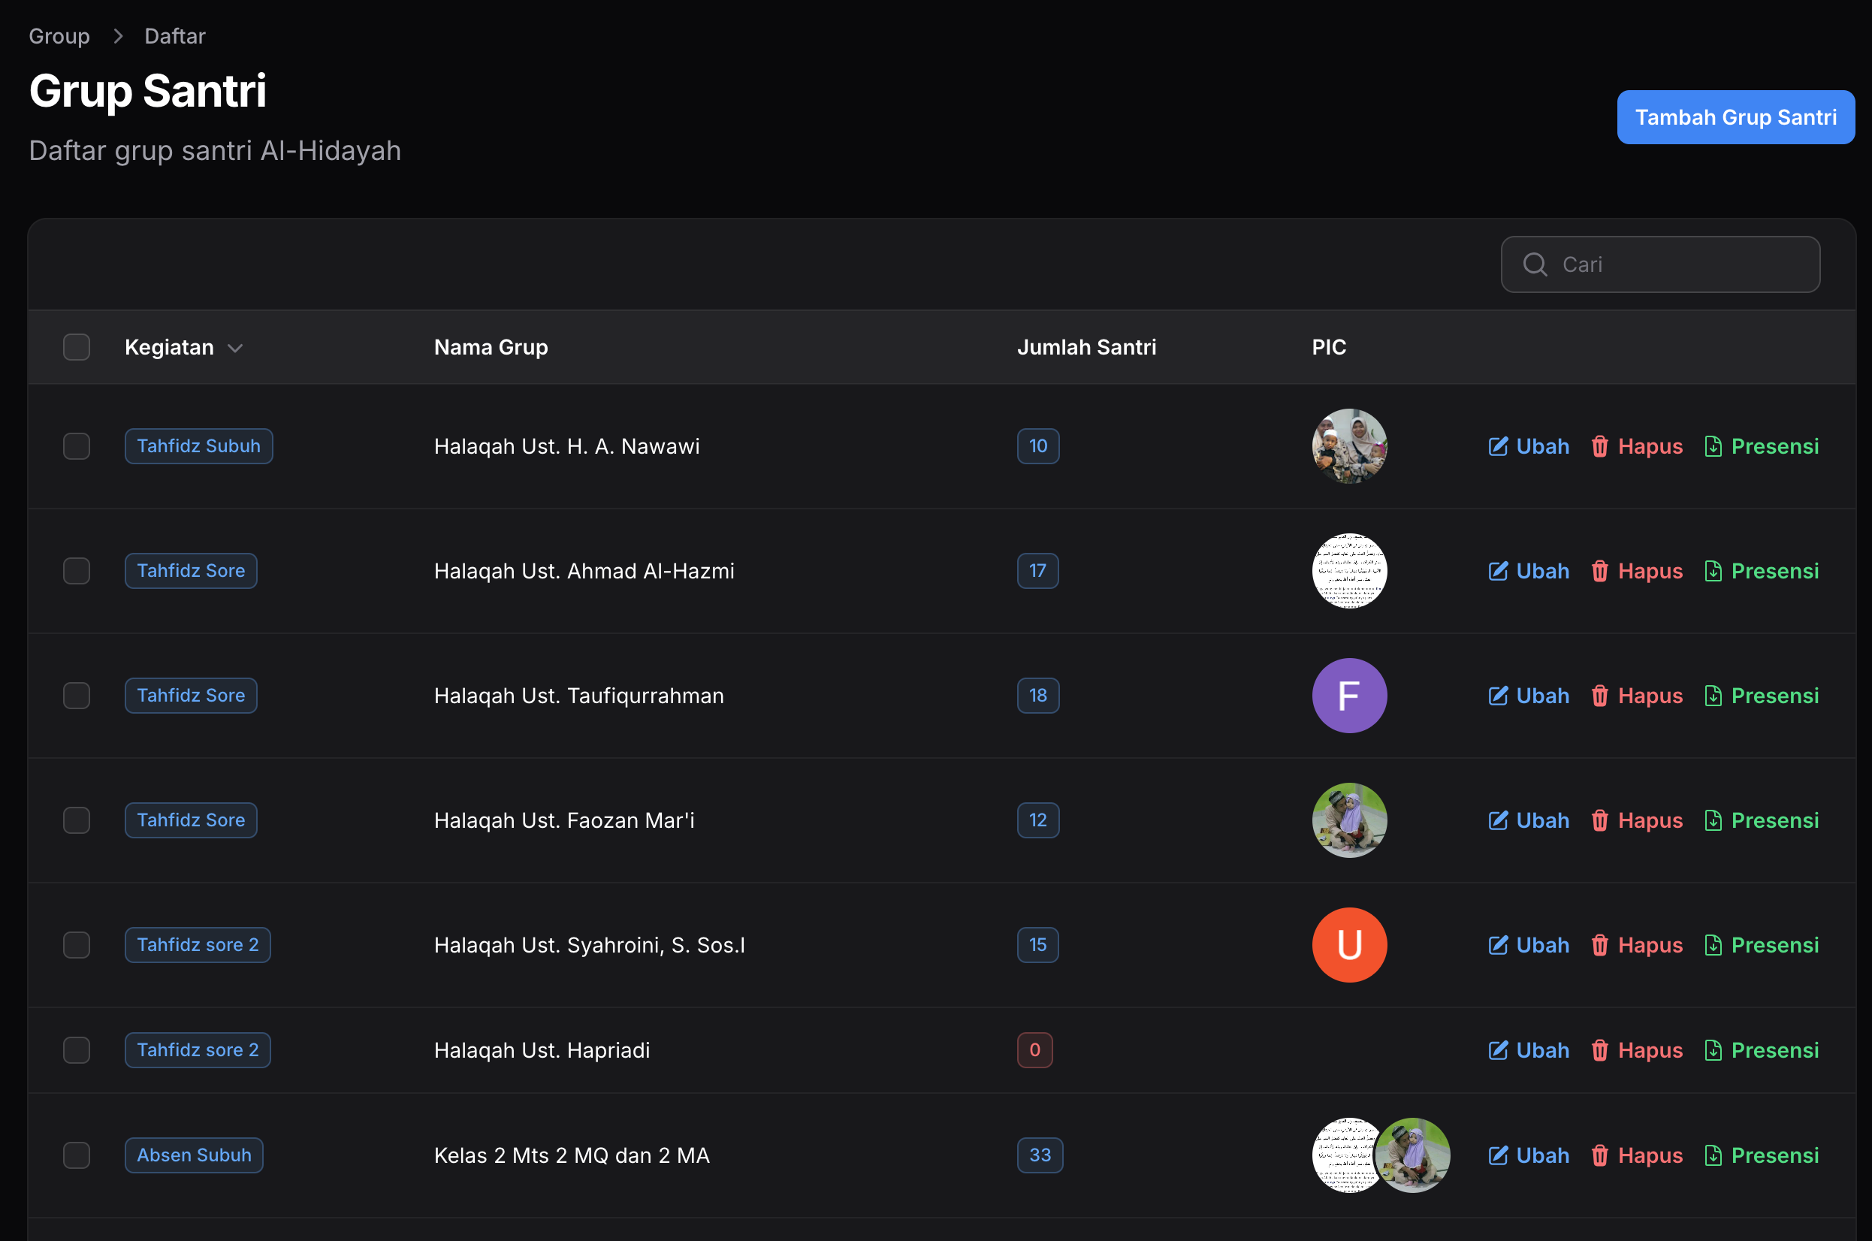The image size is (1872, 1241).
Task: Open the Daftar breadcrumb item
Action: click(175, 36)
